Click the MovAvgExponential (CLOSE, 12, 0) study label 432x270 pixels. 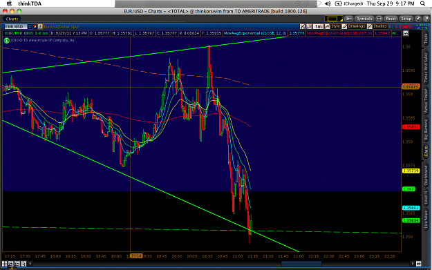255,33
